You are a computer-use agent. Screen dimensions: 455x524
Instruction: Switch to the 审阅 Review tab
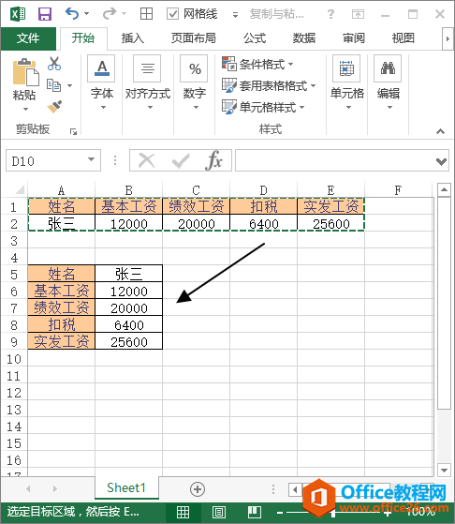[x=354, y=38]
